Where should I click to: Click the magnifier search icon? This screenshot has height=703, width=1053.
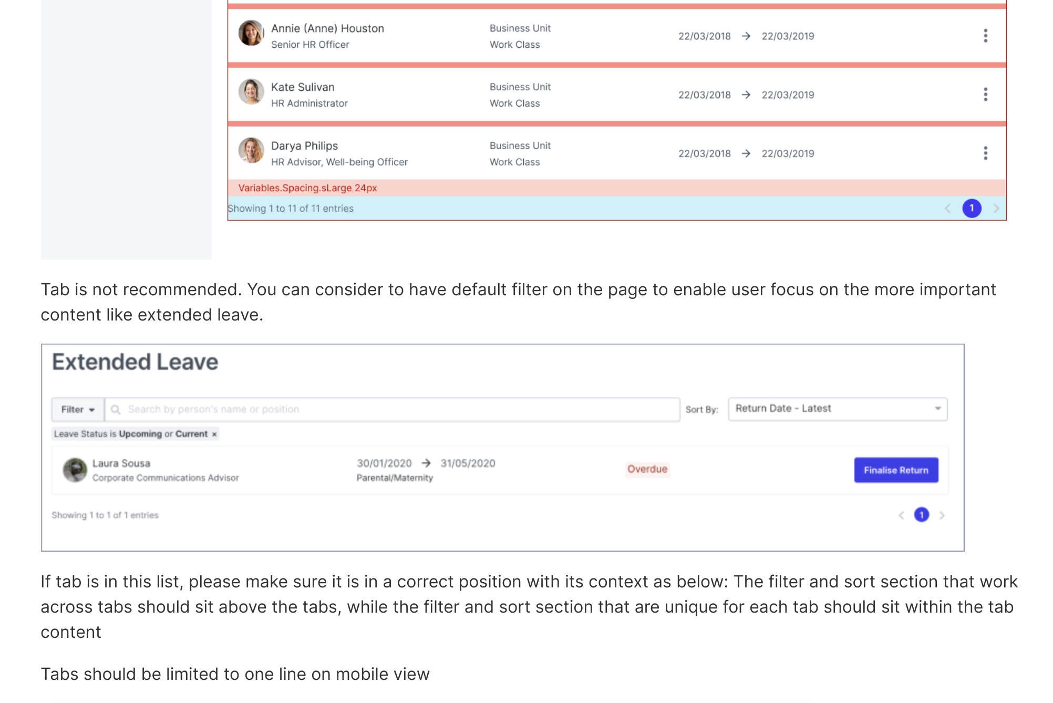116,409
